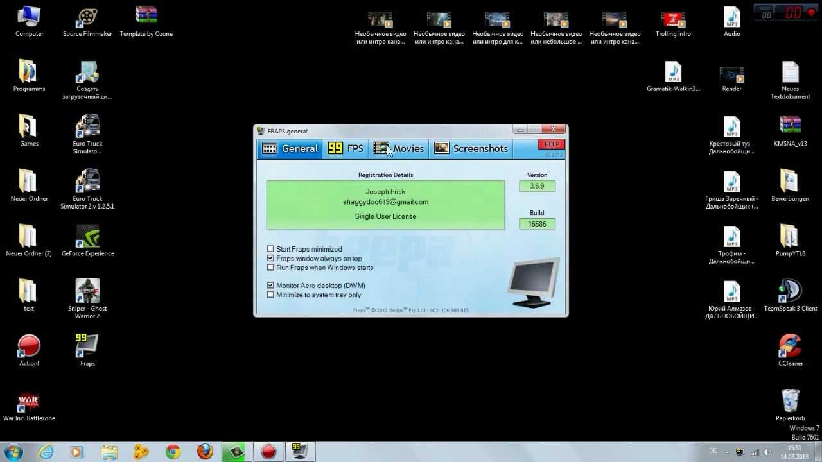Enable Run Fraps when Windows starts
The image size is (822, 462).
click(x=270, y=268)
